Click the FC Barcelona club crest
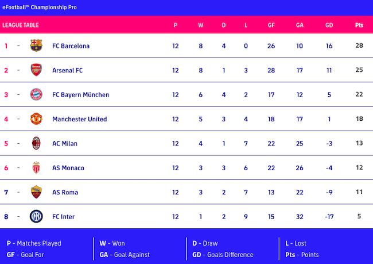Image resolution: width=373 pixels, height=264 pixels. pos(37,46)
